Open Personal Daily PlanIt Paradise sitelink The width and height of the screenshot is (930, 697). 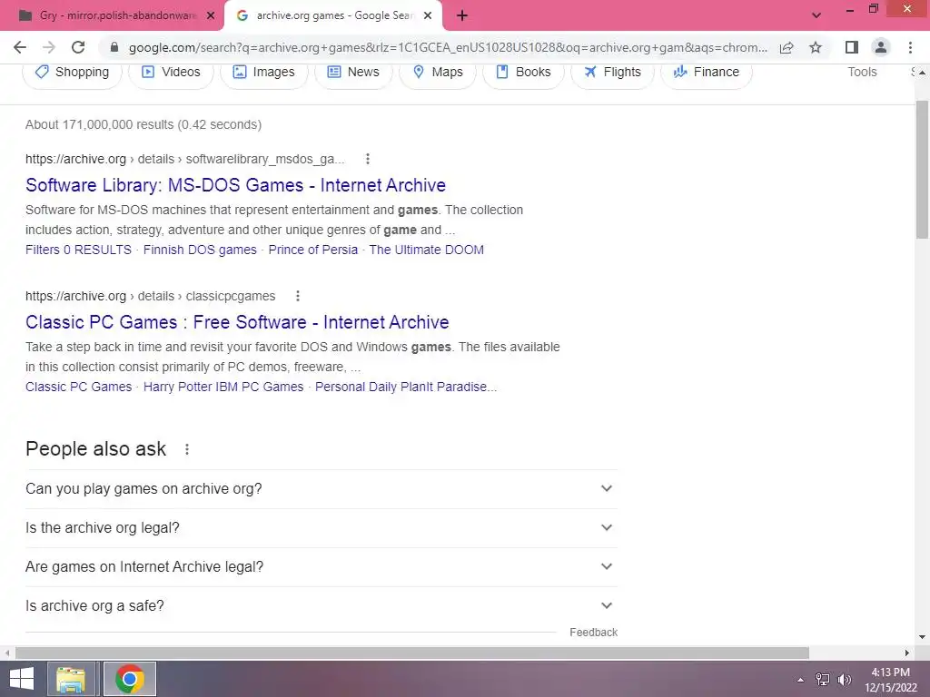(406, 387)
